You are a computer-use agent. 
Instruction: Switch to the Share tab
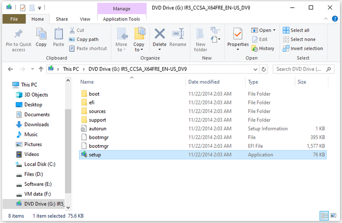pos(62,19)
